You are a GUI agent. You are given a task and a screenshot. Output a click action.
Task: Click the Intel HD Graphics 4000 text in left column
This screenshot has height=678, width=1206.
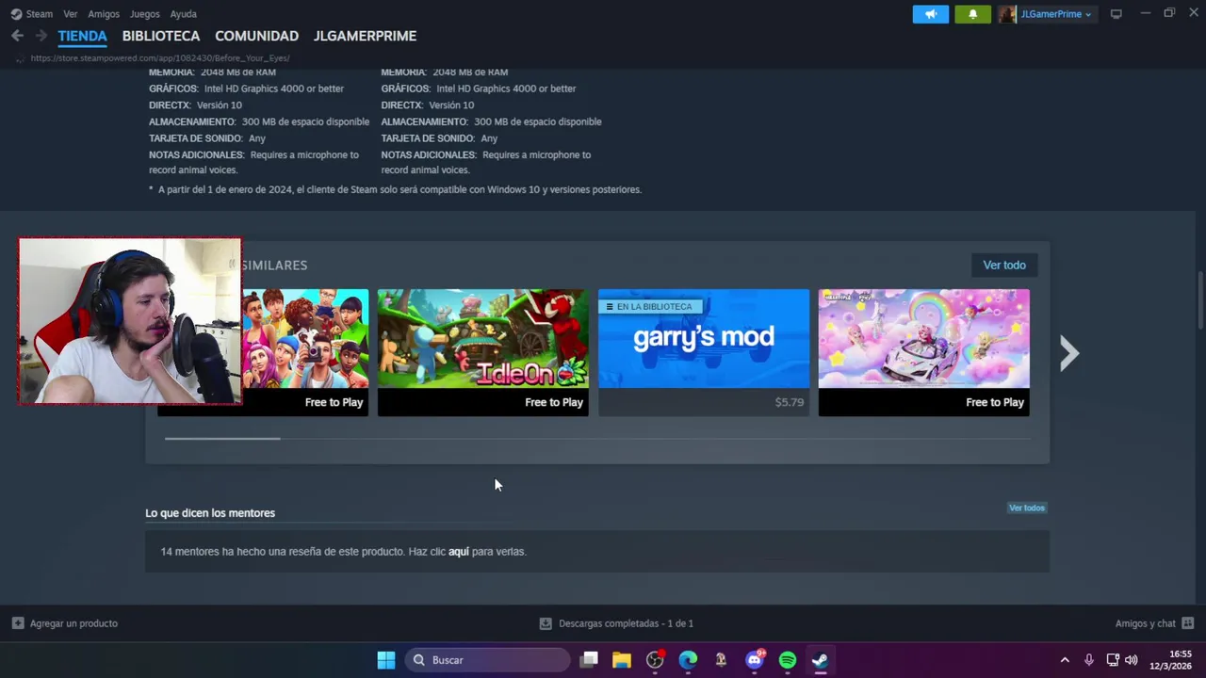point(274,89)
